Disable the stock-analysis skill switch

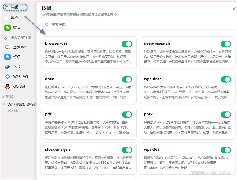click(127, 150)
